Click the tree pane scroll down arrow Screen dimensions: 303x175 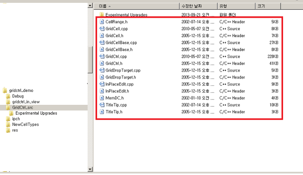[x=90, y=169]
